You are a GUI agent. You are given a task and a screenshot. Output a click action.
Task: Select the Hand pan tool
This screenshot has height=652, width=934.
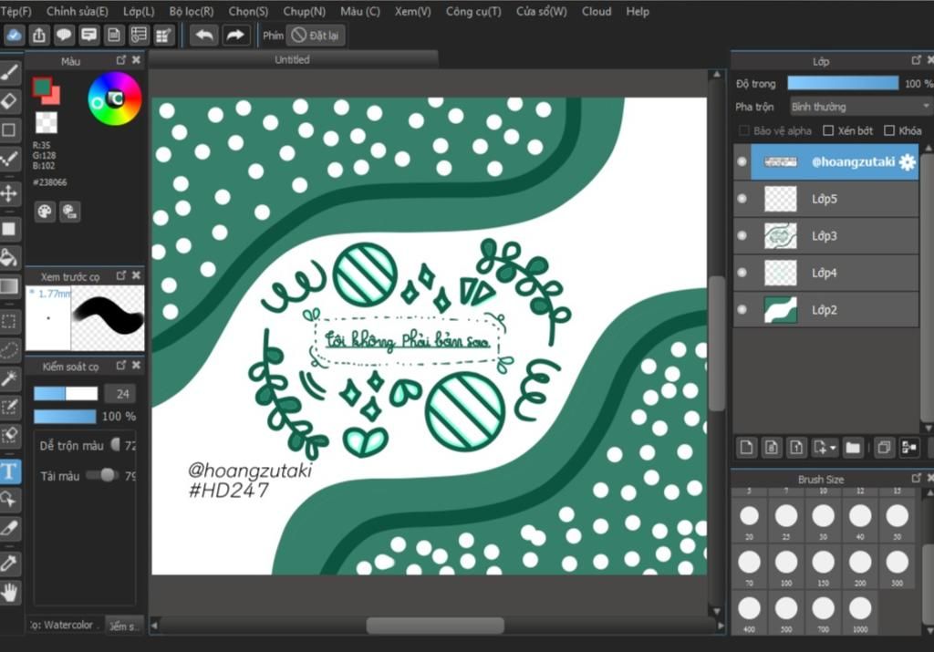coord(9,593)
